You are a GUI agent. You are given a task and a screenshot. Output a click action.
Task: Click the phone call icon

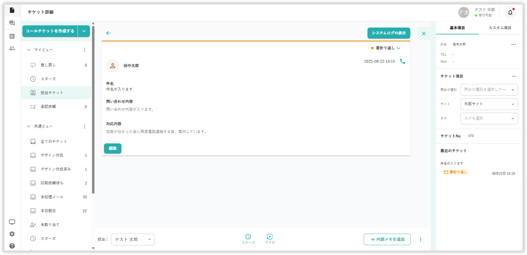click(x=402, y=62)
